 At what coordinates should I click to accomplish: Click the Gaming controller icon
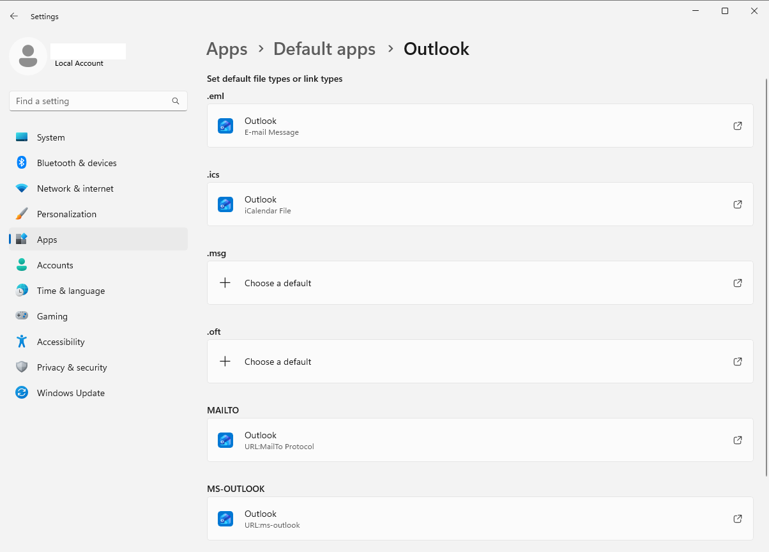click(x=22, y=316)
